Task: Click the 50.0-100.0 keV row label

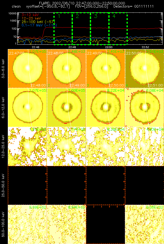Action: pos(3,224)
